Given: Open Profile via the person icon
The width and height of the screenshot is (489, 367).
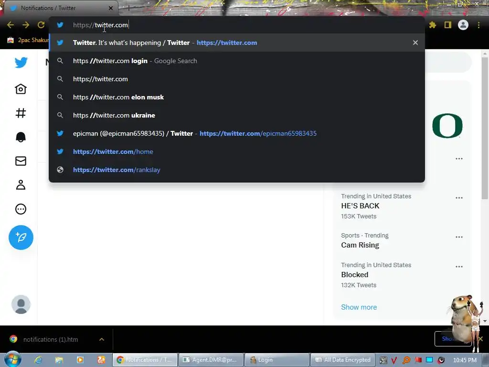Looking at the screenshot, I should tap(21, 185).
